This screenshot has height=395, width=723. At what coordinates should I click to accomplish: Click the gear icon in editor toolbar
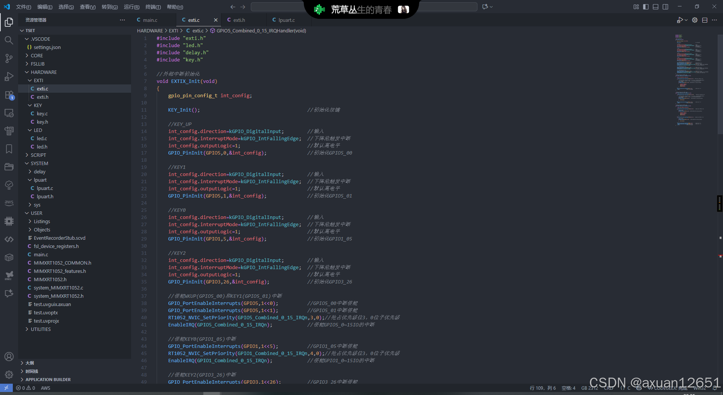tap(695, 20)
